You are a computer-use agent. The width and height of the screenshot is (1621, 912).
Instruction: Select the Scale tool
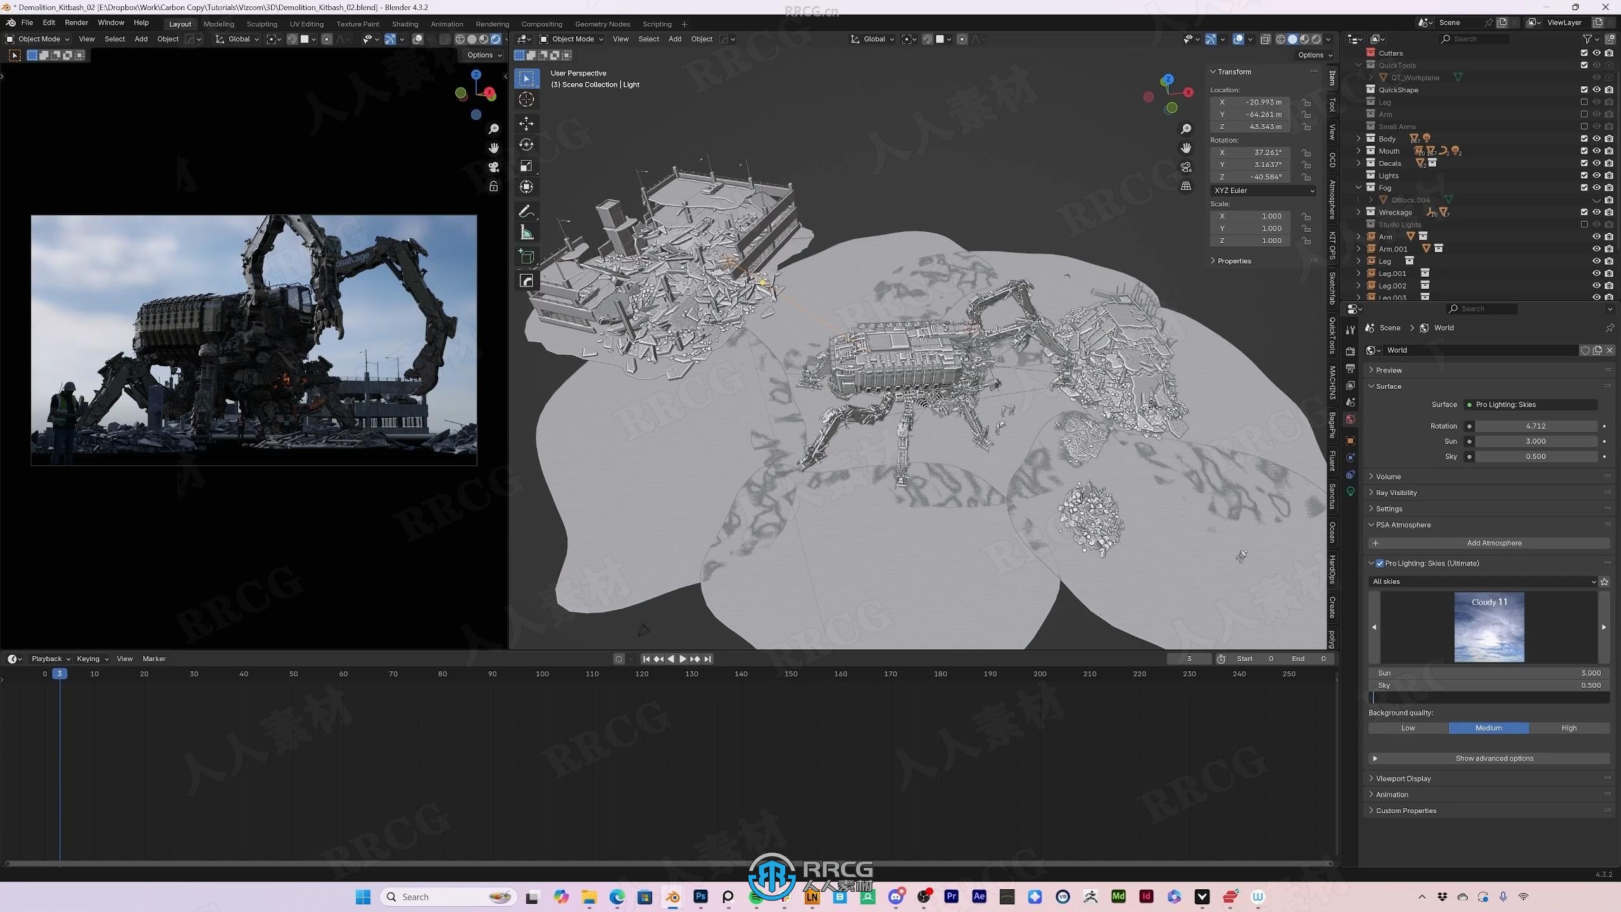click(x=526, y=165)
